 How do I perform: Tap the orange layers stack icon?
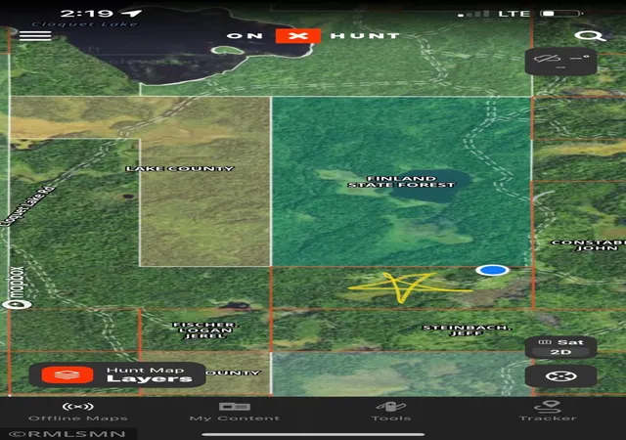click(x=67, y=374)
